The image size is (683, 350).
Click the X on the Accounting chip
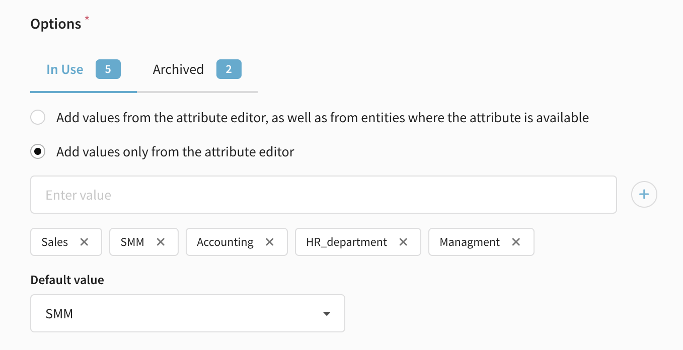270,242
